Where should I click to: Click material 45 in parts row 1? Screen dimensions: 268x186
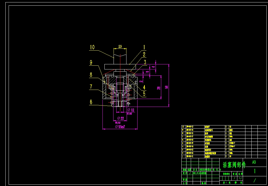[x=230, y=156]
